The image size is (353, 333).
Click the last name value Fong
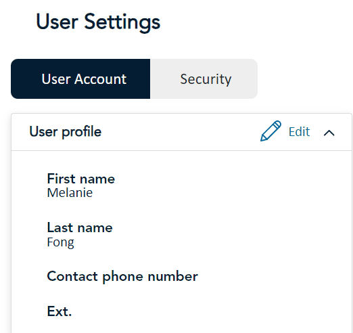(61, 242)
